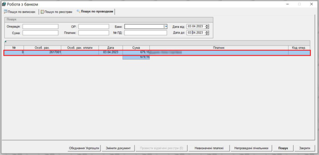The image size is (319, 155).
Task: Focus the Сума search field
Action: pyautogui.click(x=40, y=33)
